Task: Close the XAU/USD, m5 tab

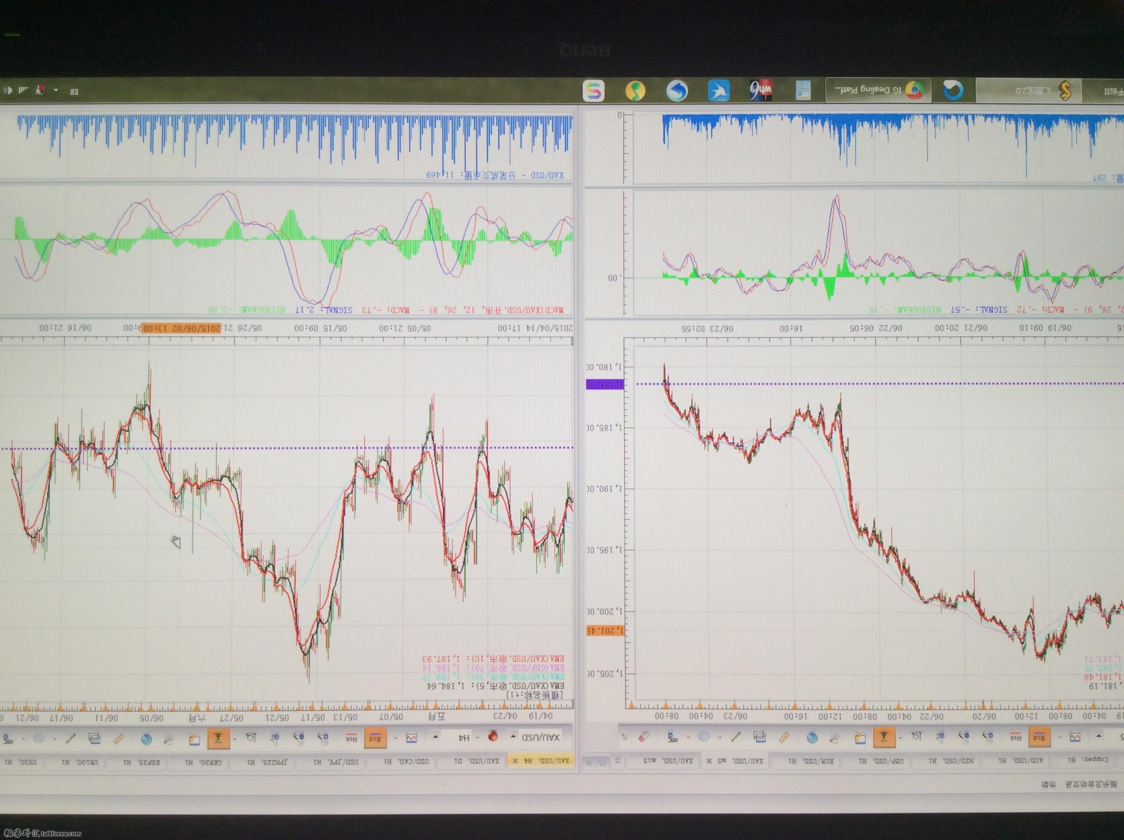Action: tap(709, 761)
